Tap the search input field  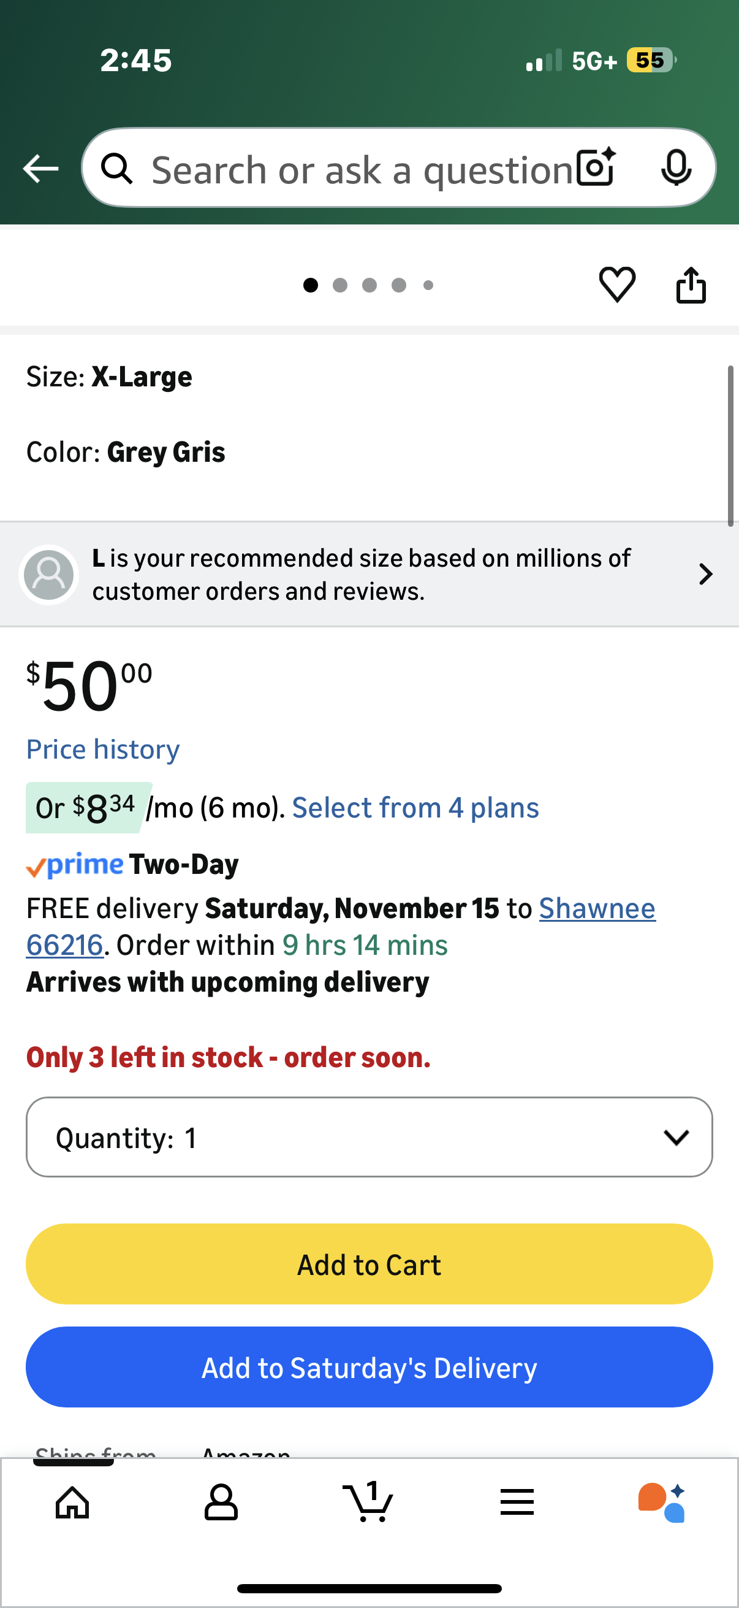click(x=362, y=169)
